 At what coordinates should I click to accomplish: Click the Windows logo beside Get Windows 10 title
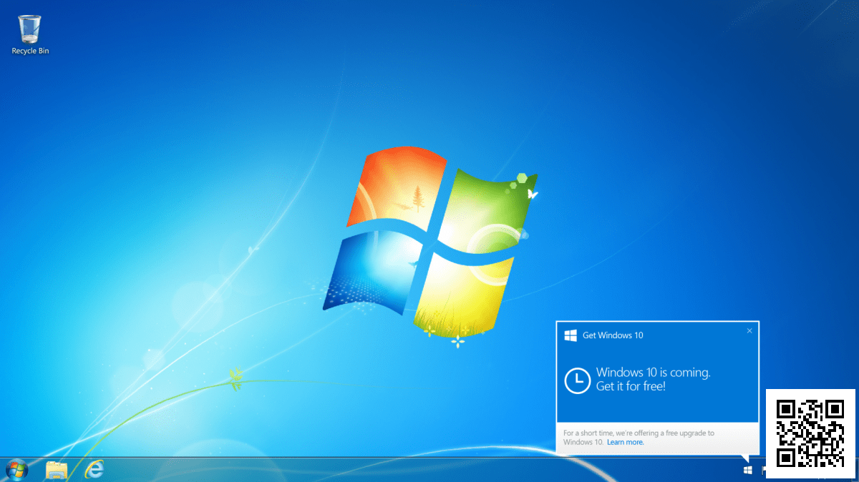pyautogui.click(x=571, y=335)
